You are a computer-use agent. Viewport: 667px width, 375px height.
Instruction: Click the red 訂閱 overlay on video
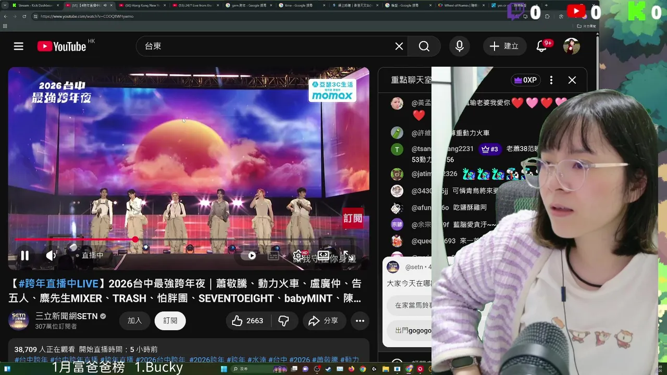(x=353, y=218)
